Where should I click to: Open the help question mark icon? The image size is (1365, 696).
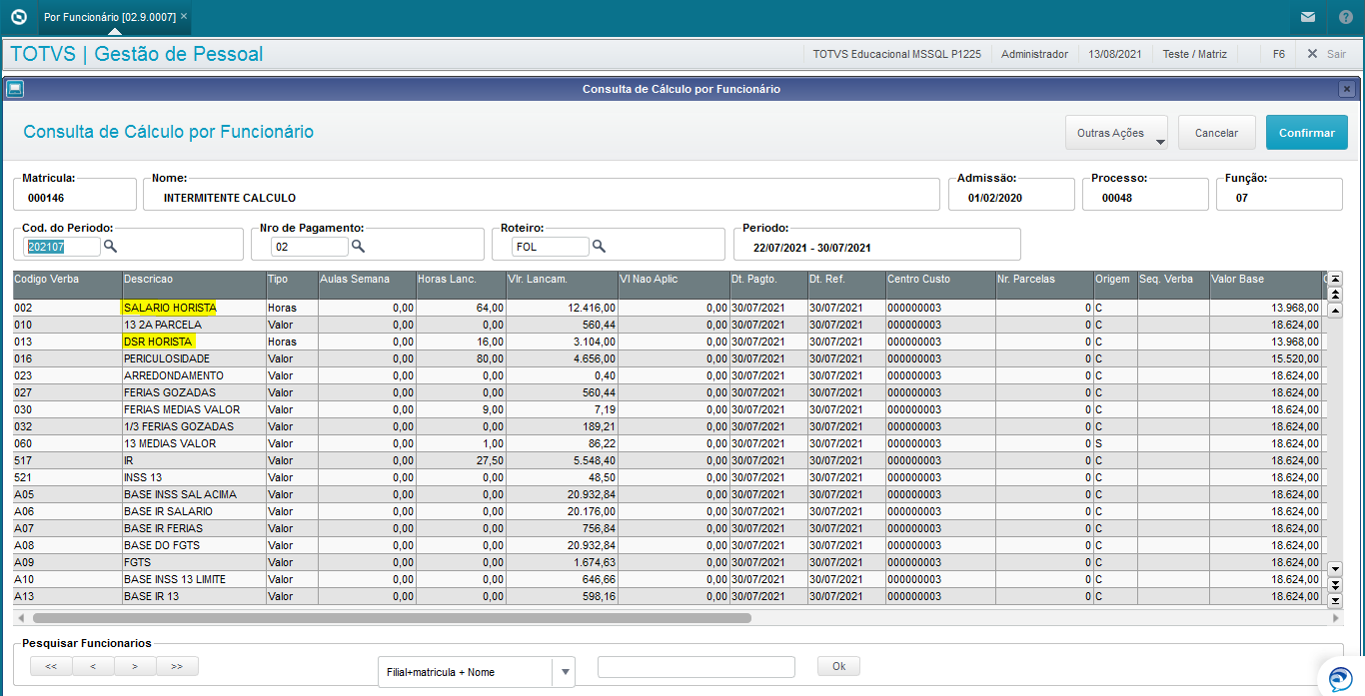pyautogui.click(x=1345, y=17)
